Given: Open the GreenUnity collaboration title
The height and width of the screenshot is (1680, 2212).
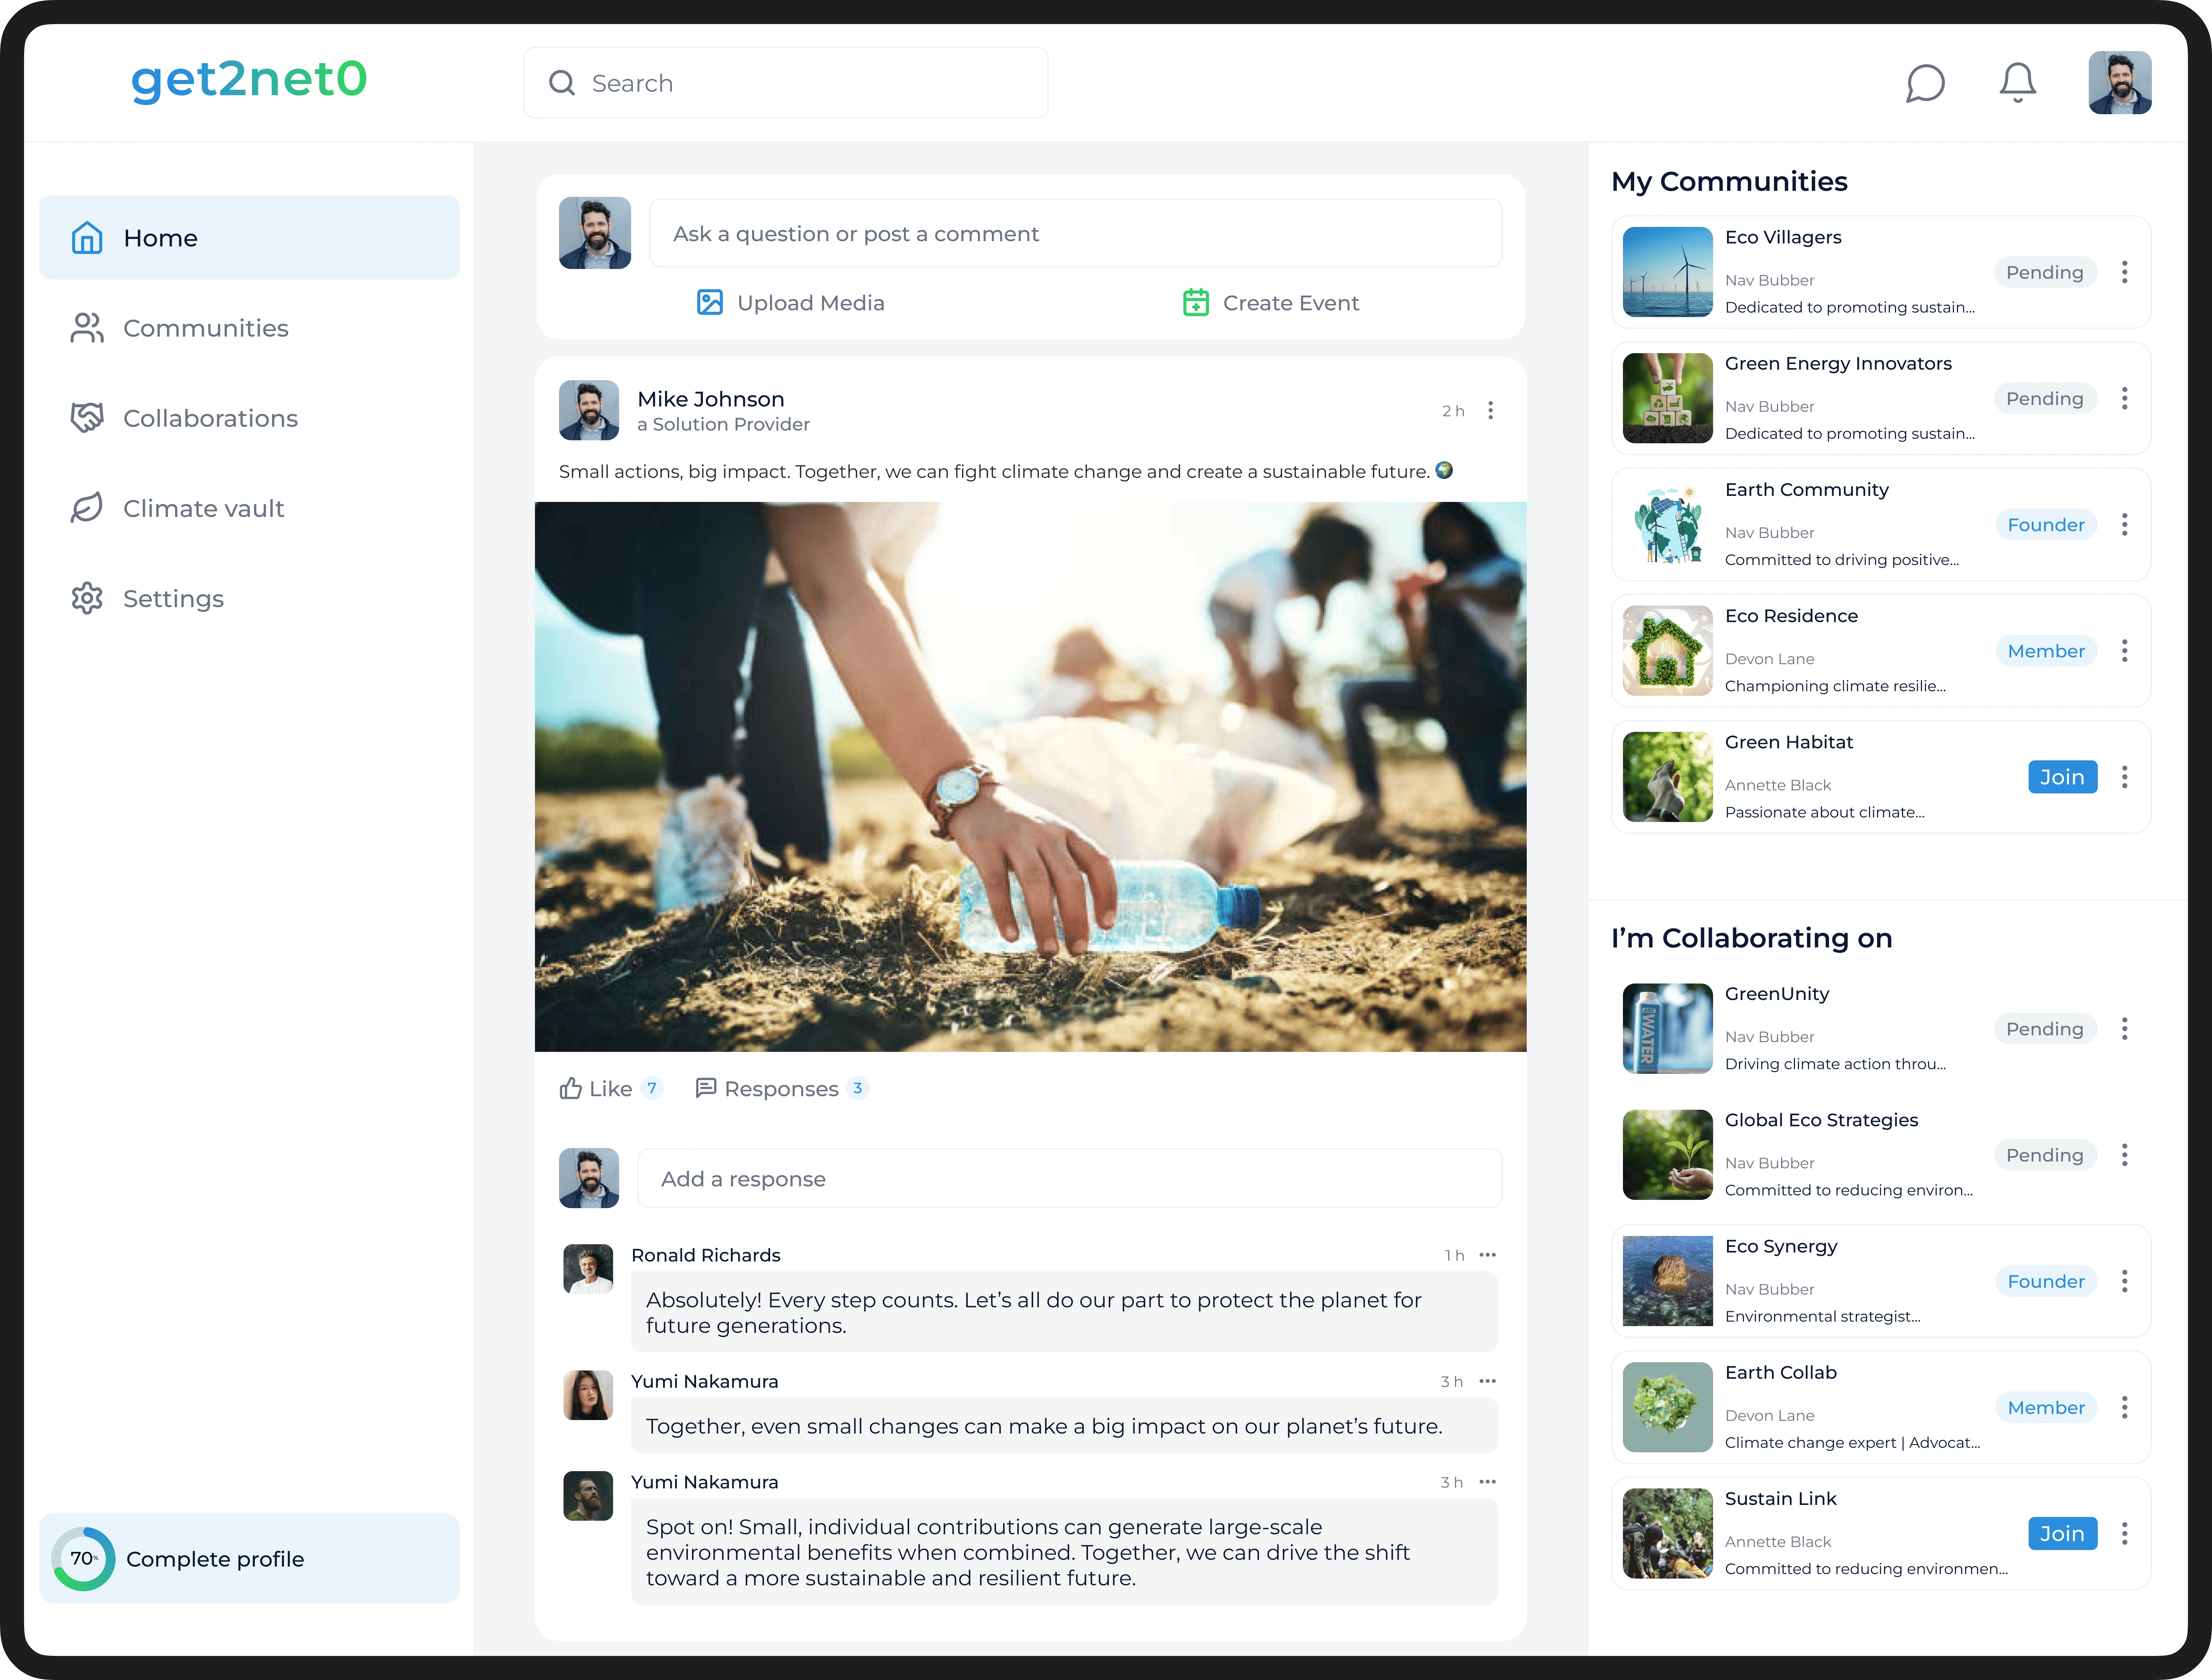Looking at the screenshot, I should tap(1777, 994).
